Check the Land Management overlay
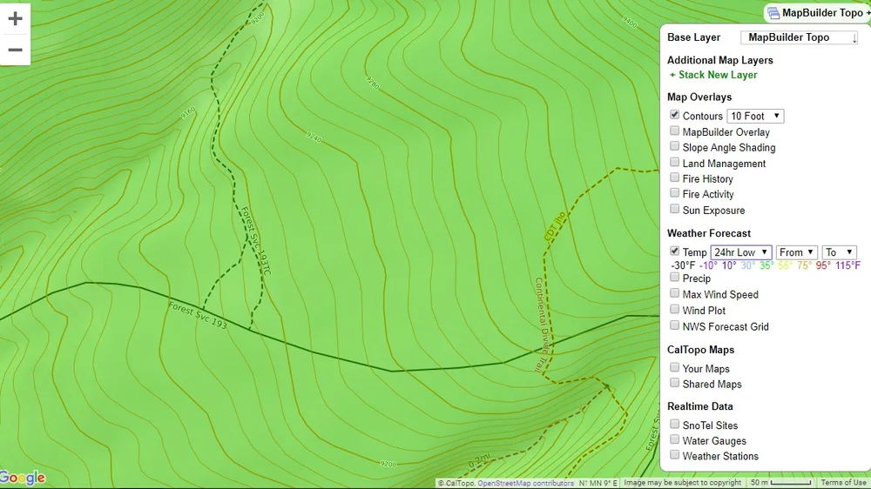The width and height of the screenshot is (871, 489). (674, 162)
